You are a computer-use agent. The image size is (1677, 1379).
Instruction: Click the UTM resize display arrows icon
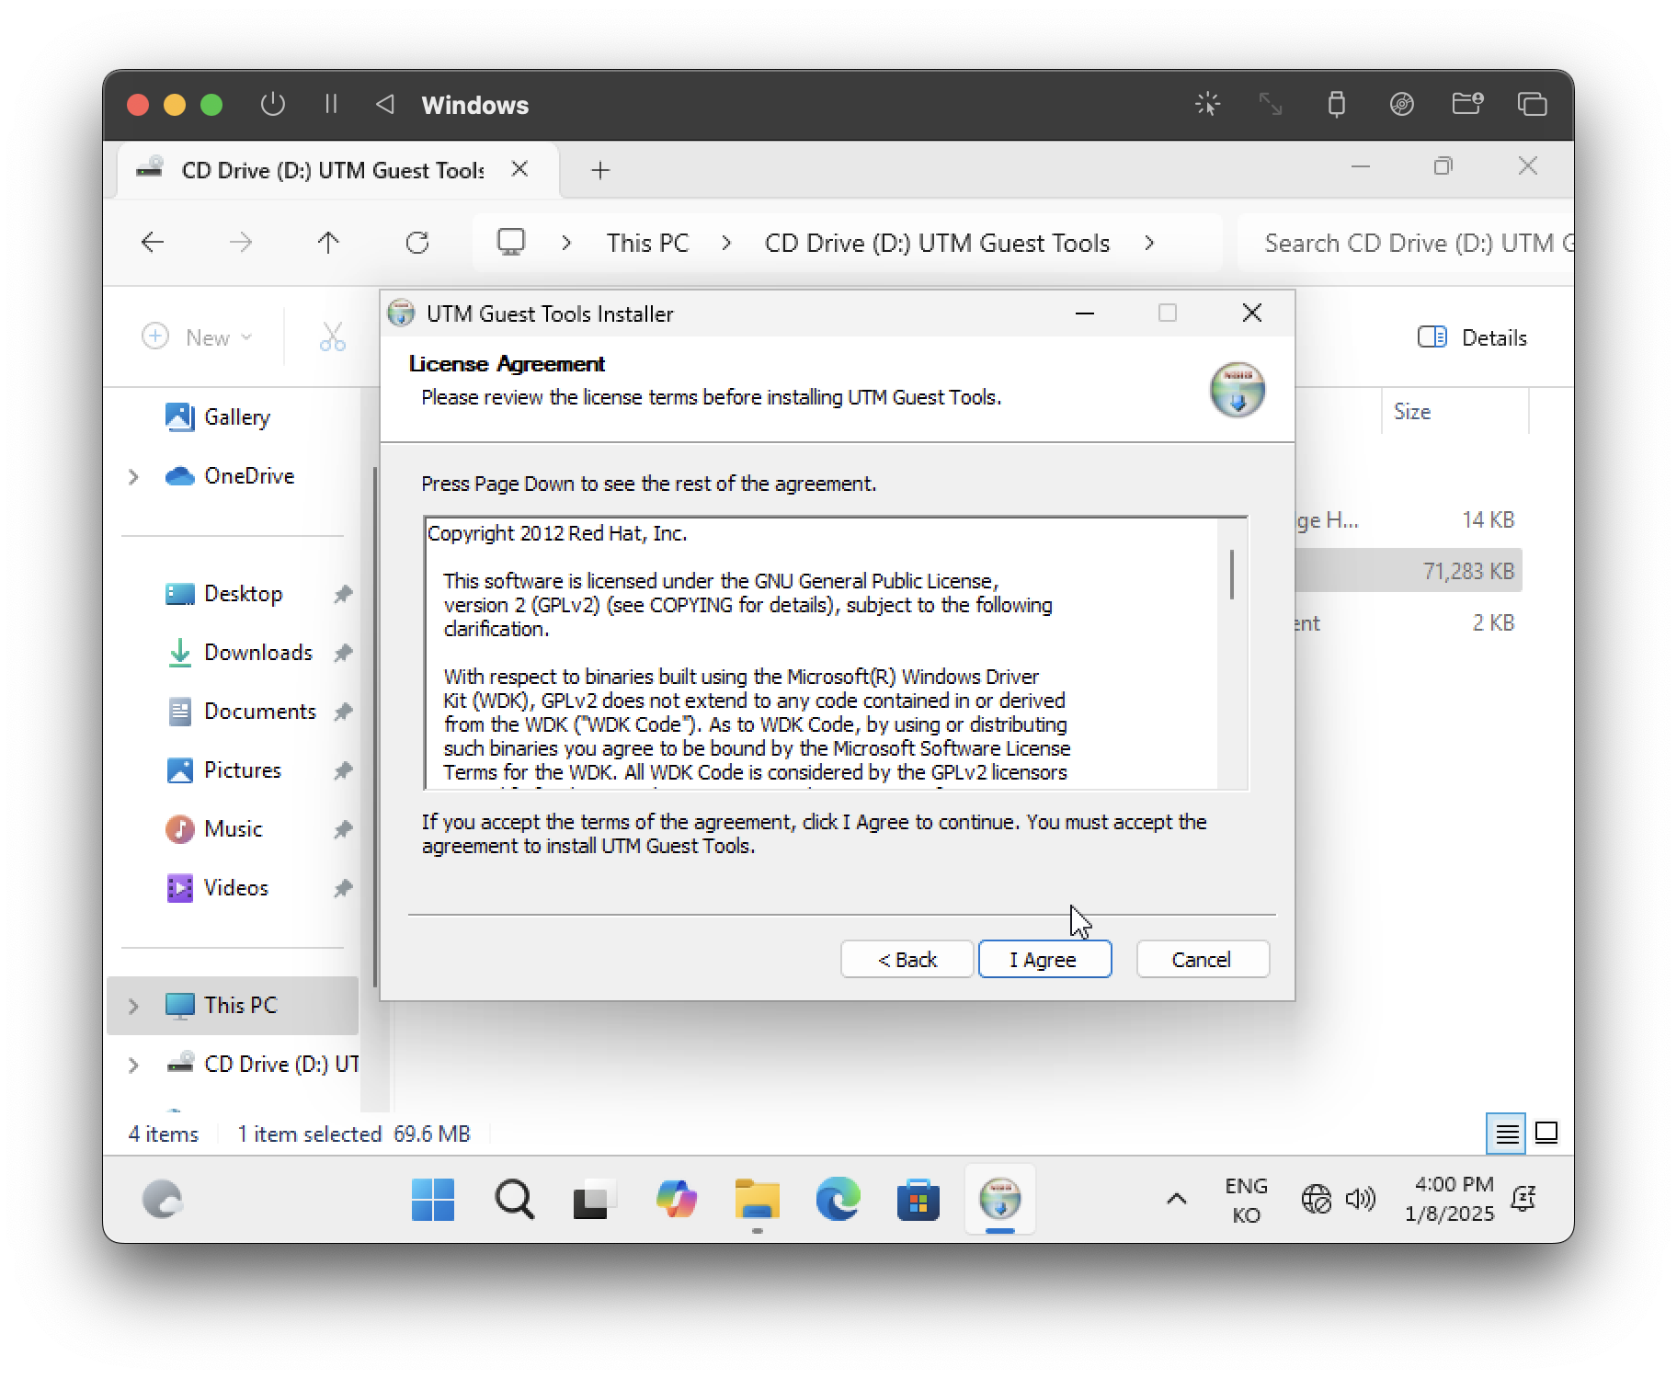point(1271,104)
